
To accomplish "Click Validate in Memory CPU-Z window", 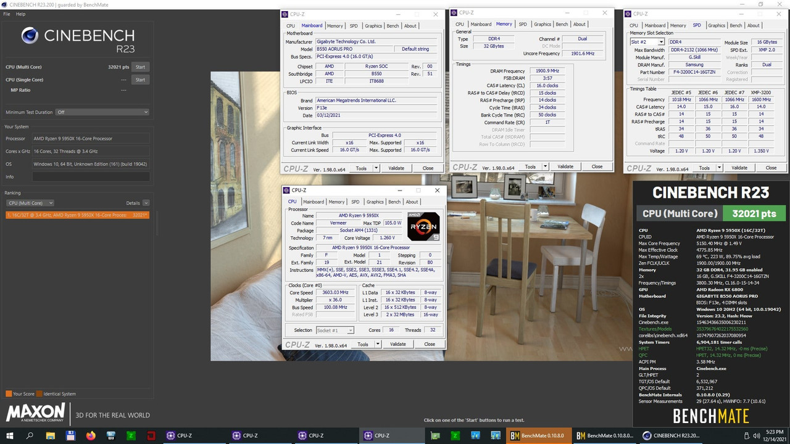I will 565,167.
